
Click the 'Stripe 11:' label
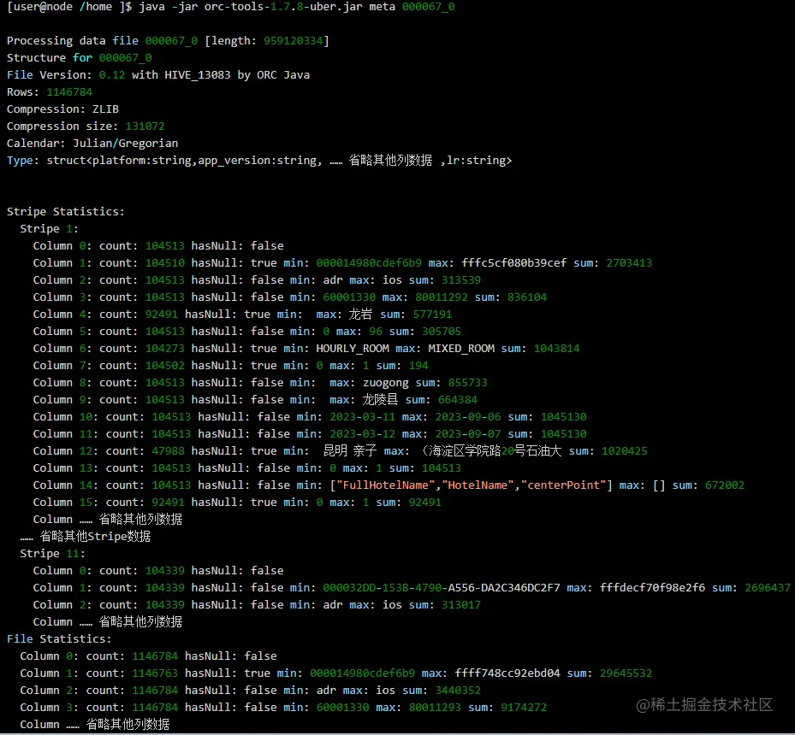point(53,554)
